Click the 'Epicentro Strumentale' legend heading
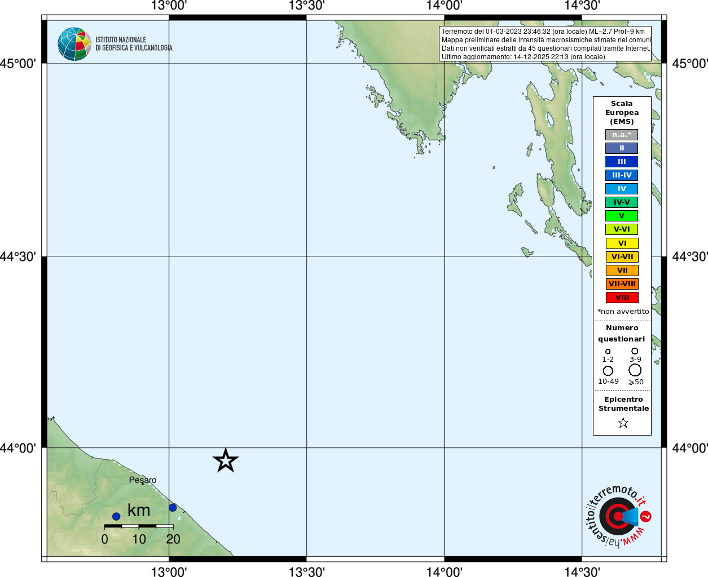The height and width of the screenshot is (577, 708). pos(623,404)
